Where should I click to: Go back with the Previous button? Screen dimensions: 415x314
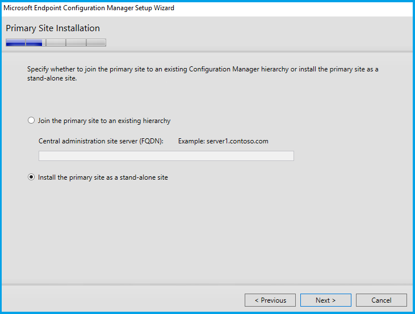270,300
